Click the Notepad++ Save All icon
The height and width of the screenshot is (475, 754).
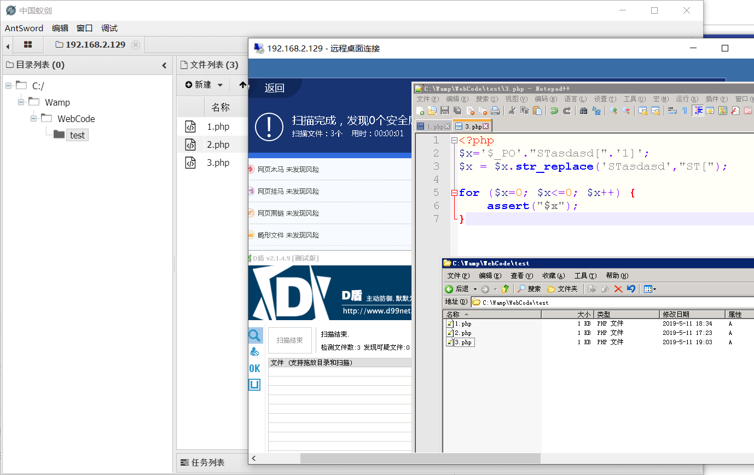(457, 111)
